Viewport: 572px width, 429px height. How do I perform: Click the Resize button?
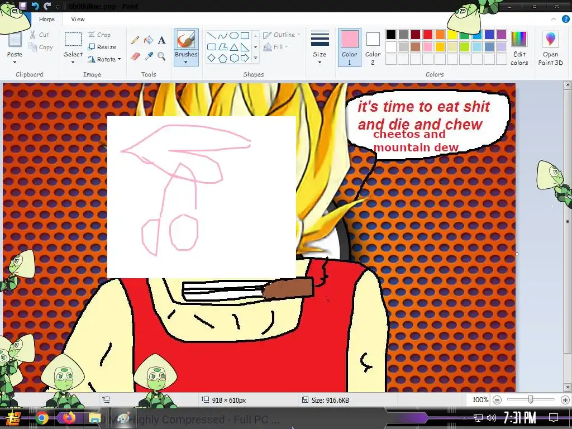coord(102,47)
